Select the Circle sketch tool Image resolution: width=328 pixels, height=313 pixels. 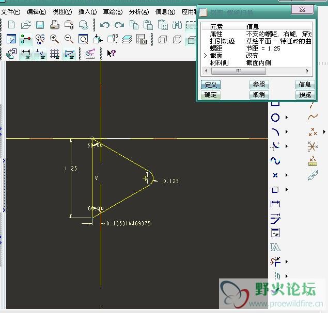[275, 118]
